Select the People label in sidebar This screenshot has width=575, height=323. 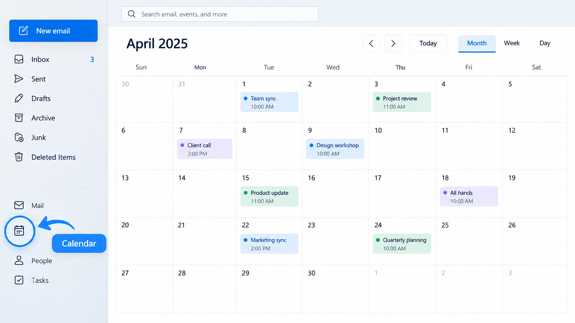tap(42, 261)
